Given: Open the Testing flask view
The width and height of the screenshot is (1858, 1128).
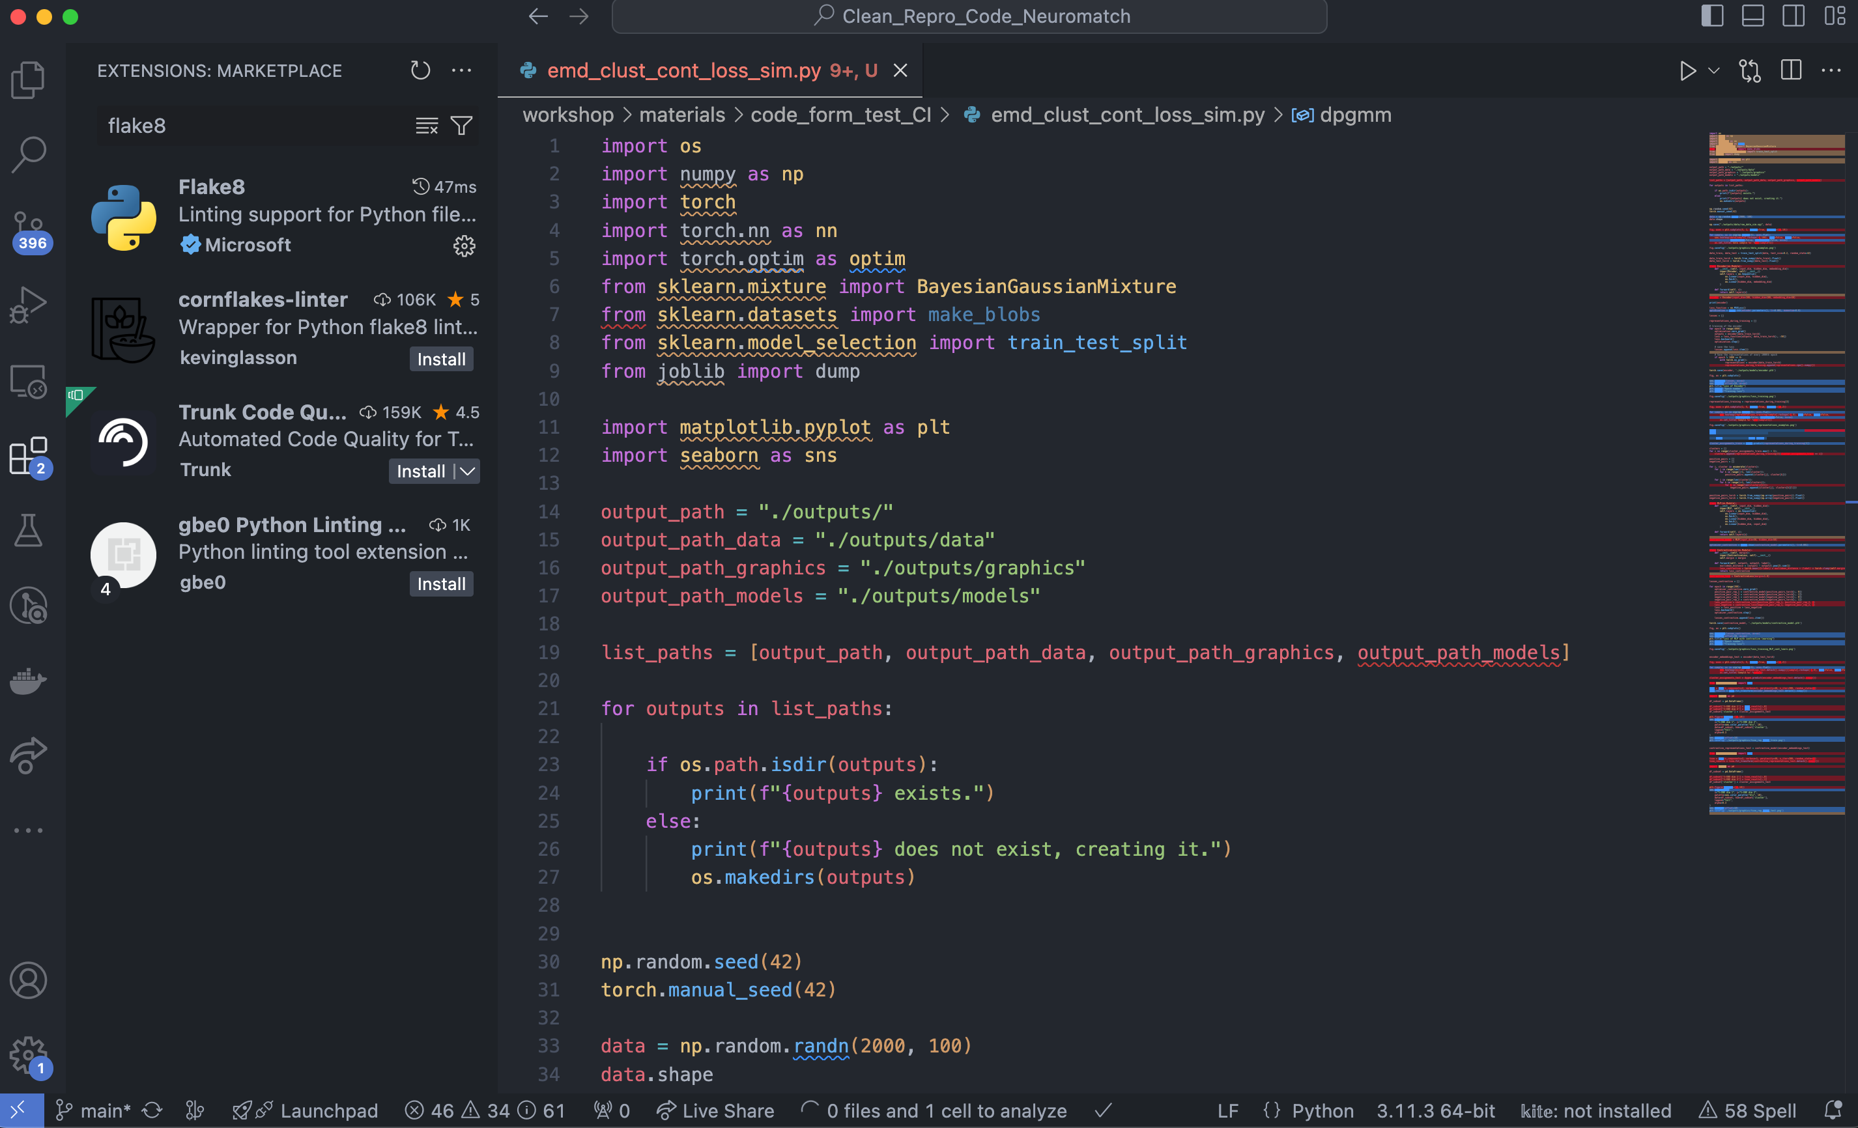Looking at the screenshot, I should point(29,531).
